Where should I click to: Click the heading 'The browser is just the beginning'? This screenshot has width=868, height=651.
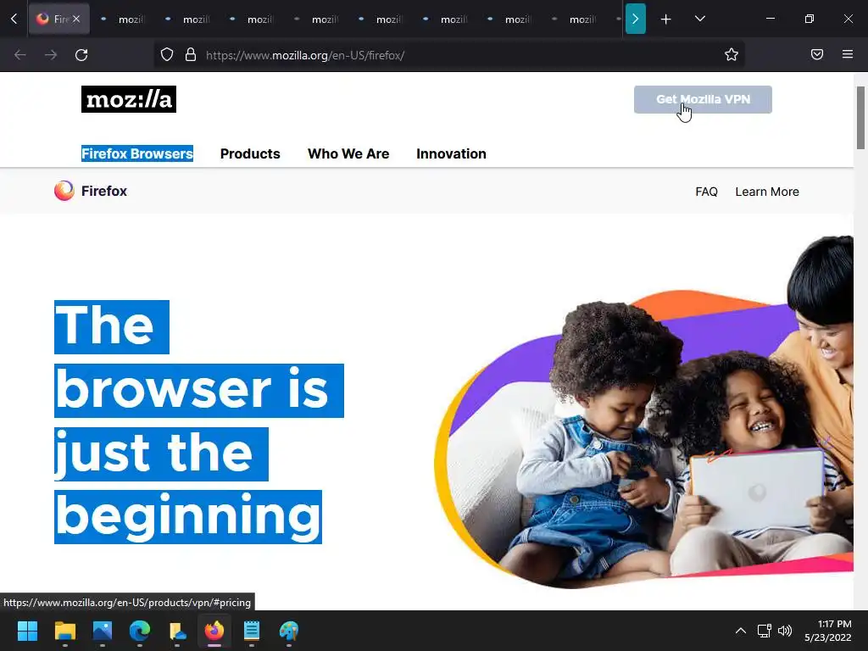point(198,422)
